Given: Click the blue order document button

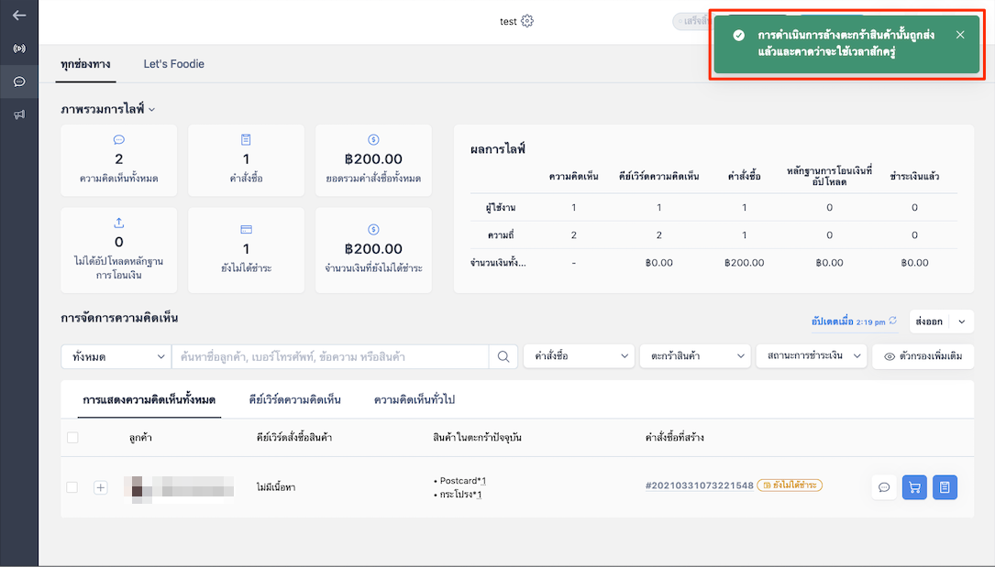Looking at the screenshot, I should click(945, 487).
